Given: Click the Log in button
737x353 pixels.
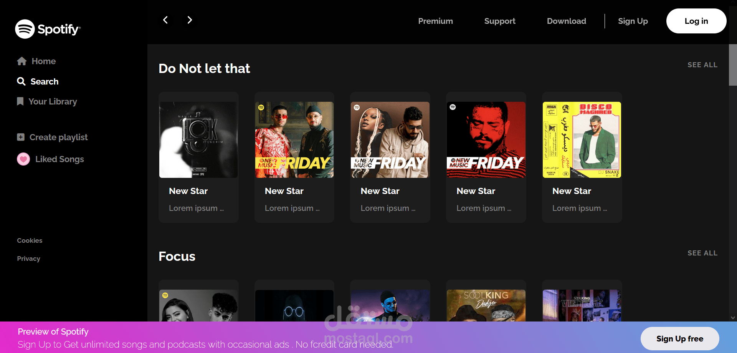Looking at the screenshot, I should 696,21.
